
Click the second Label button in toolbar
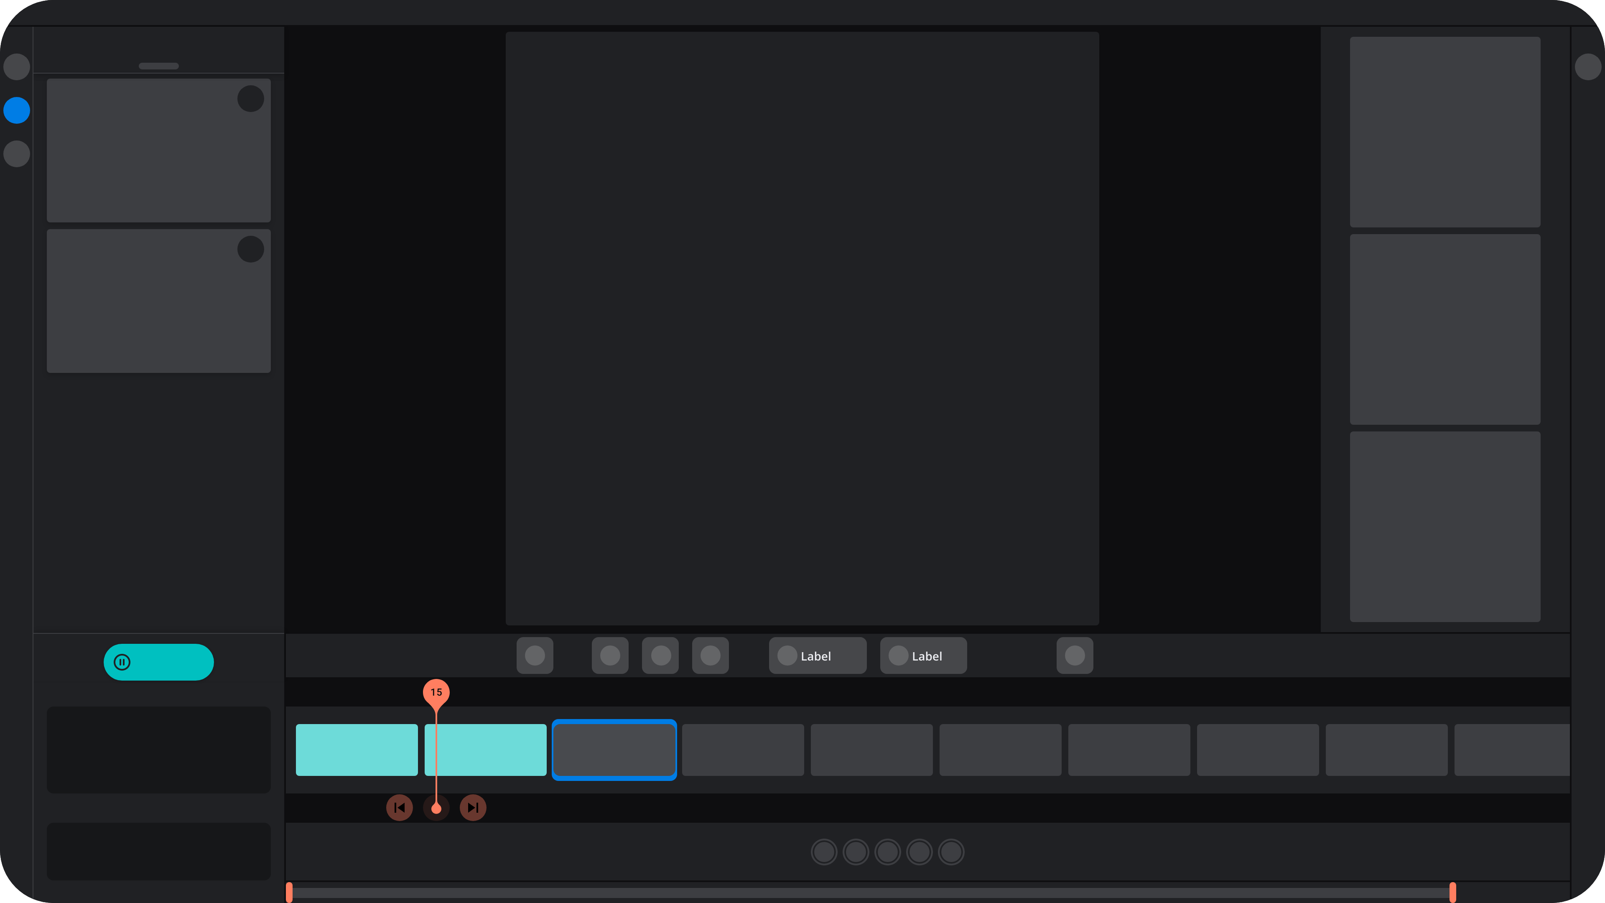(x=923, y=656)
